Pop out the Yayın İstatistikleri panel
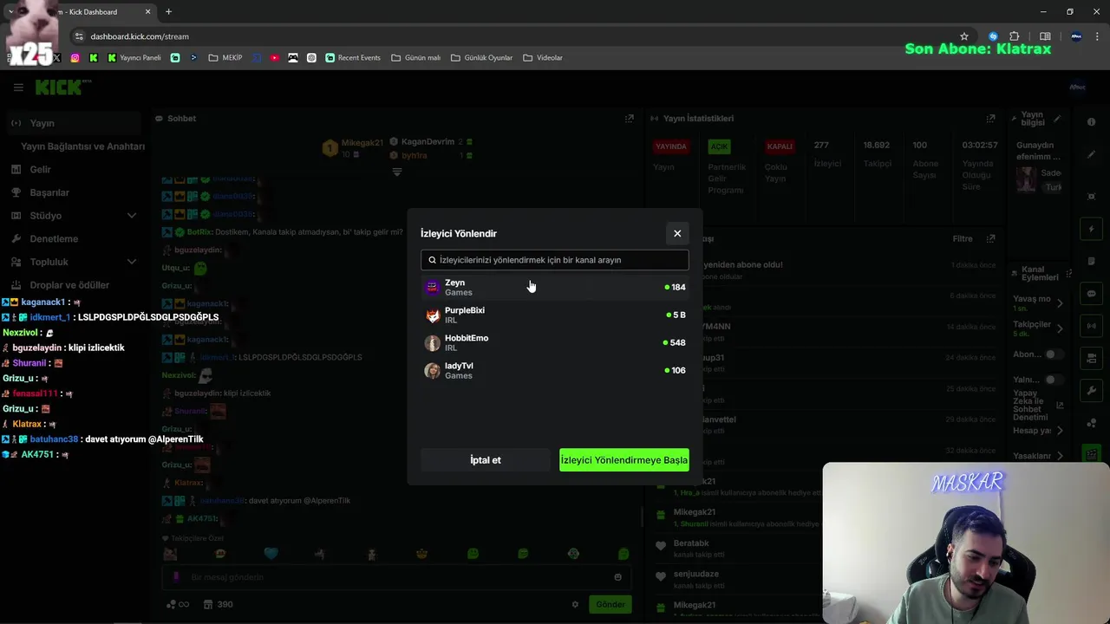1110x624 pixels. (990, 119)
